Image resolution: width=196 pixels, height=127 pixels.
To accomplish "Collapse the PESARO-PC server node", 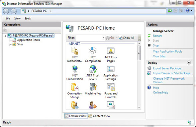I will (x=5, y=36).
